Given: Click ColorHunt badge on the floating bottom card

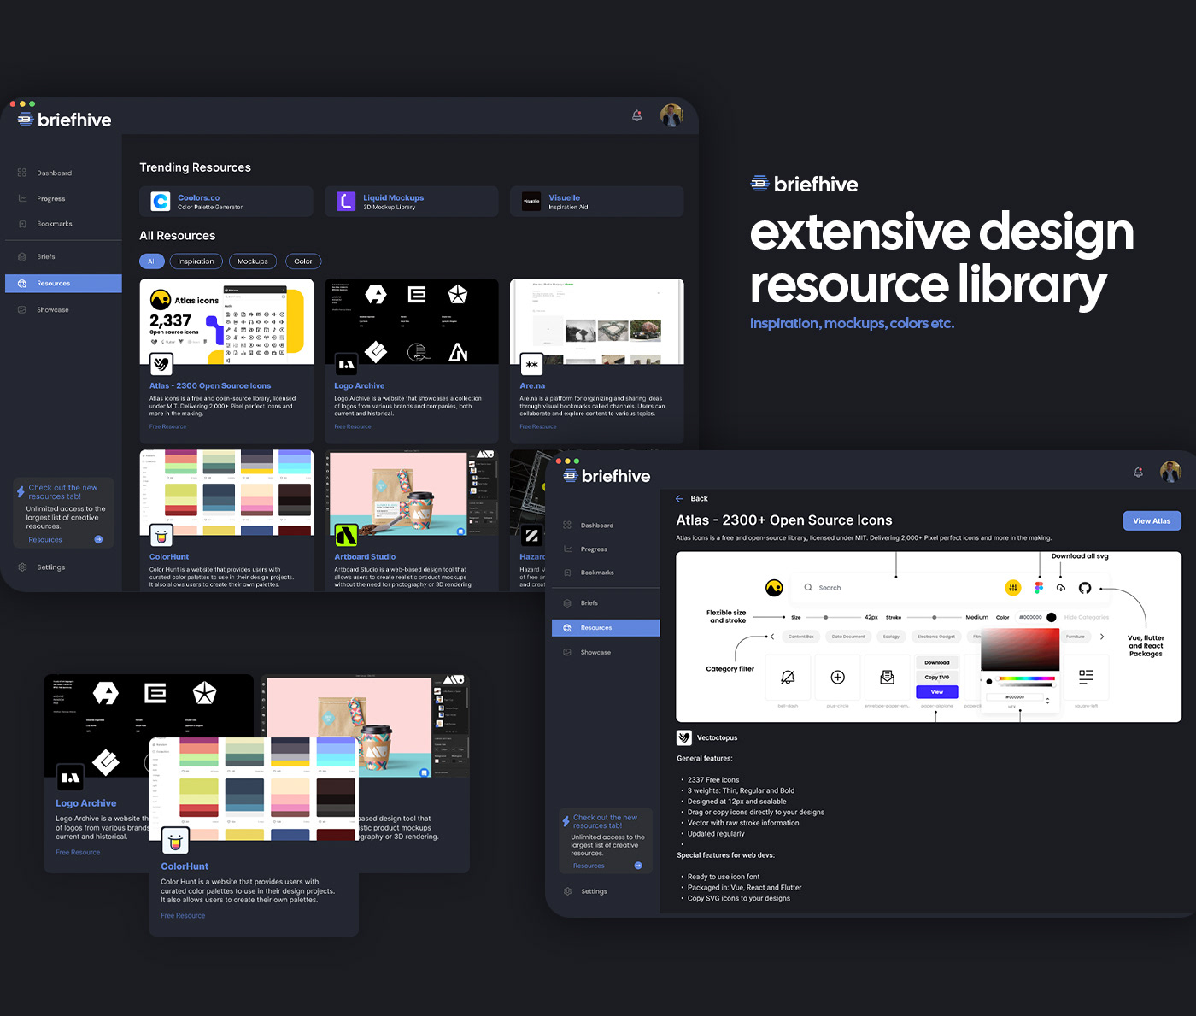Looking at the screenshot, I should 175,842.
